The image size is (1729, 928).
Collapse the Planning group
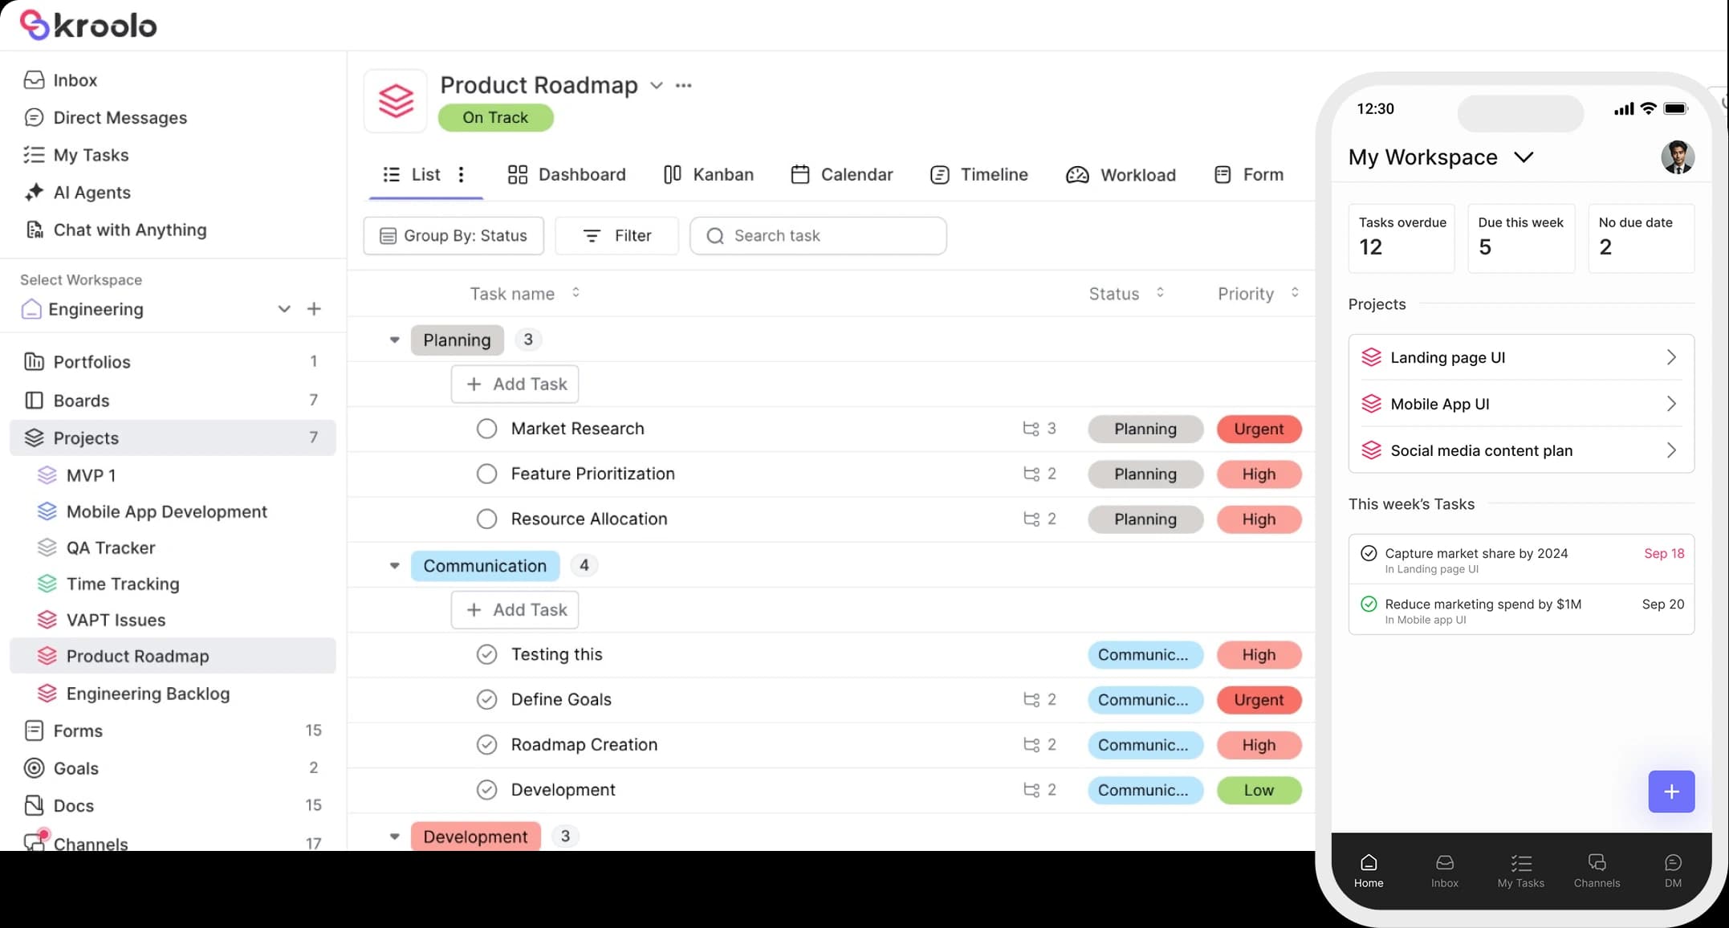click(x=394, y=340)
